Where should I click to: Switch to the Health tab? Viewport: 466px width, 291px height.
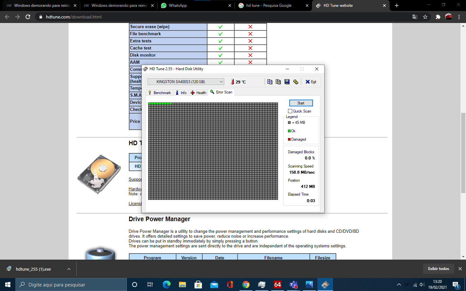click(198, 92)
